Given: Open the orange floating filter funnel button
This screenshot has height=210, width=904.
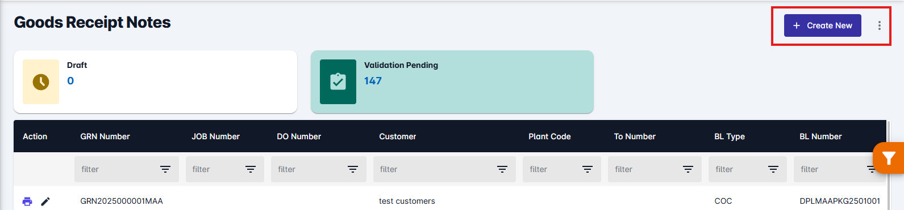Looking at the screenshot, I should [x=889, y=158].
